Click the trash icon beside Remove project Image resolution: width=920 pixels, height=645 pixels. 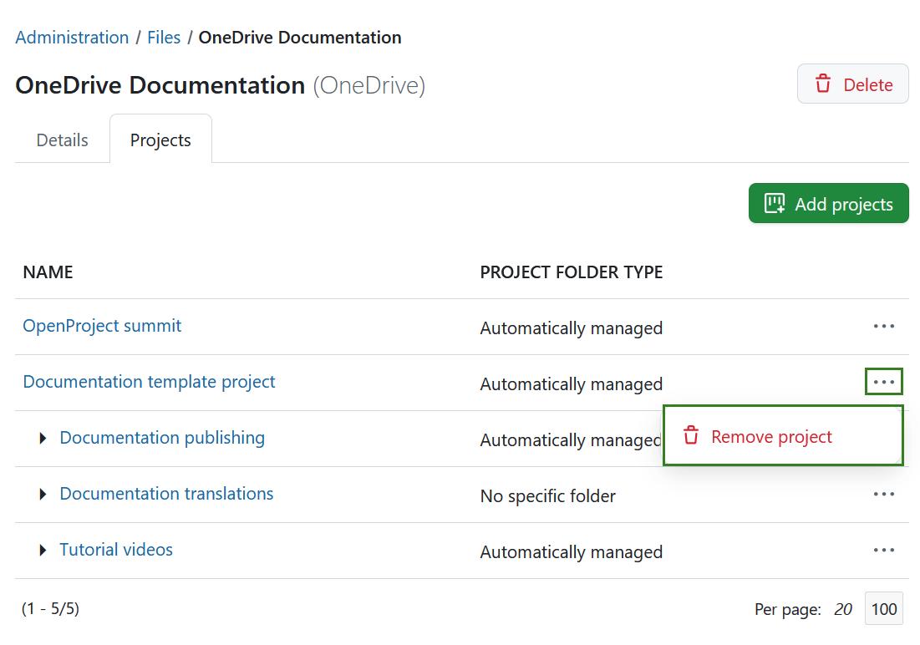point(691,435)
